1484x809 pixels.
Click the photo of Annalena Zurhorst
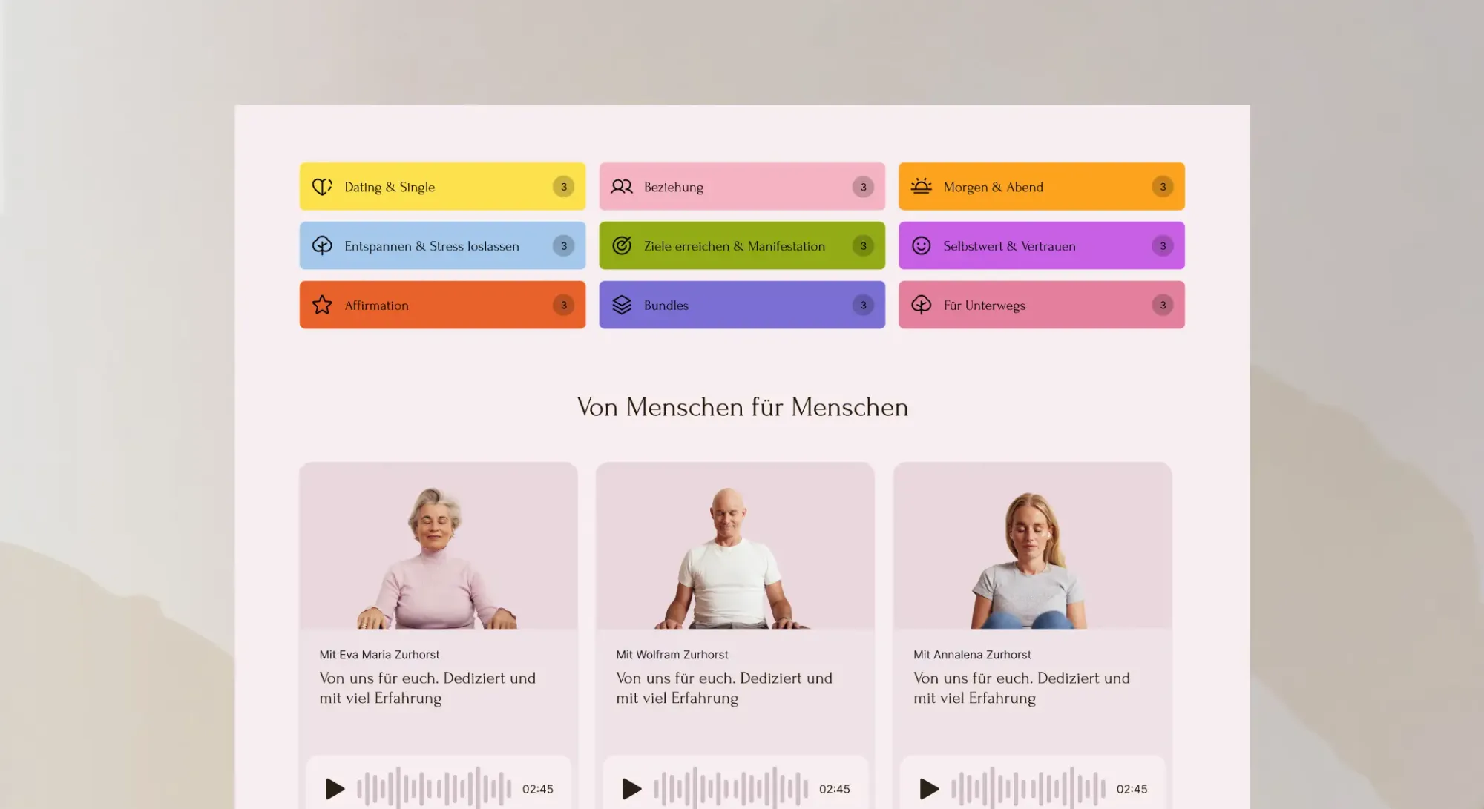pos(1033,546)
